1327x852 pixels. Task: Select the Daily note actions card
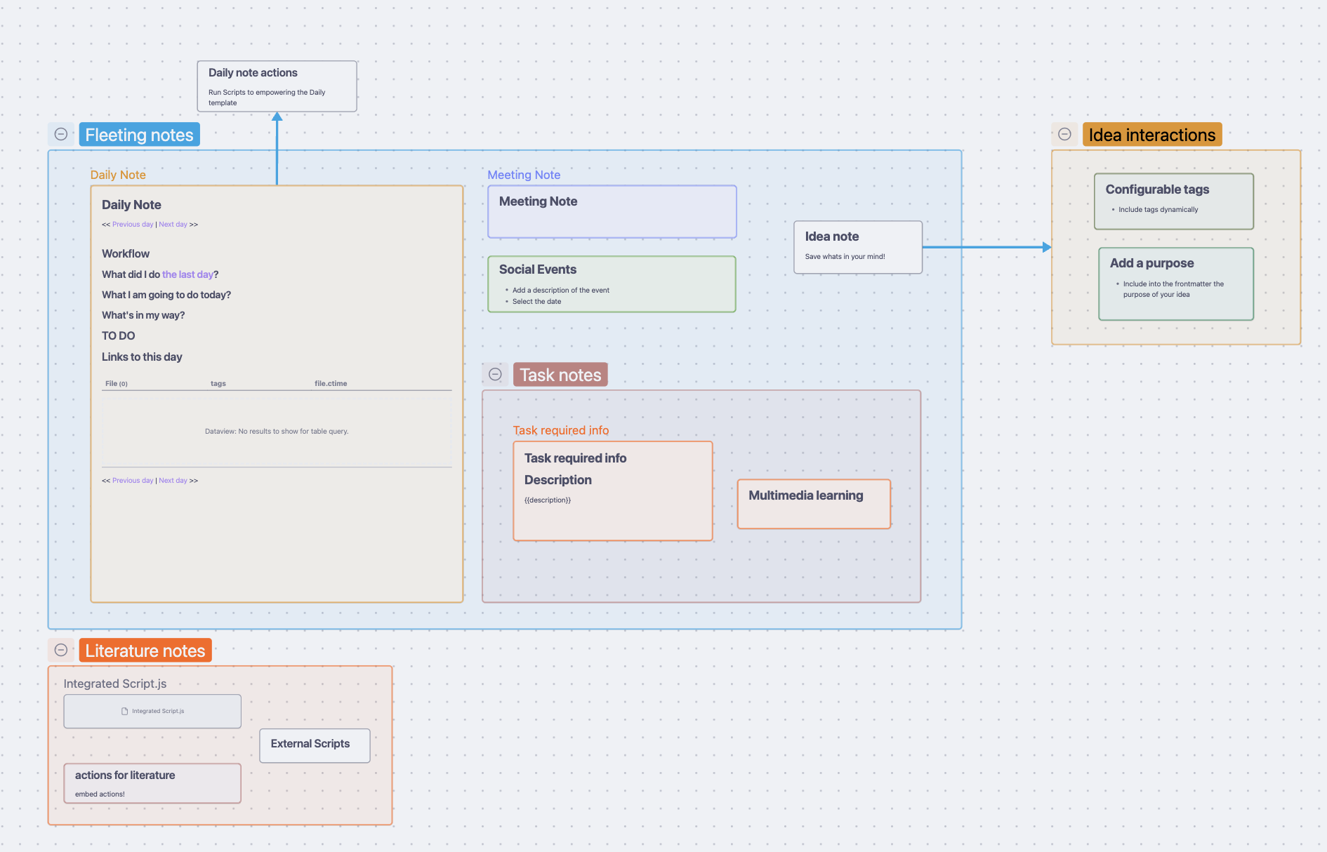[277, 86]
